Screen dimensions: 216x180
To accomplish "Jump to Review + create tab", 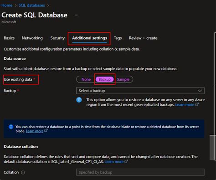I will [x=143, y=38].
